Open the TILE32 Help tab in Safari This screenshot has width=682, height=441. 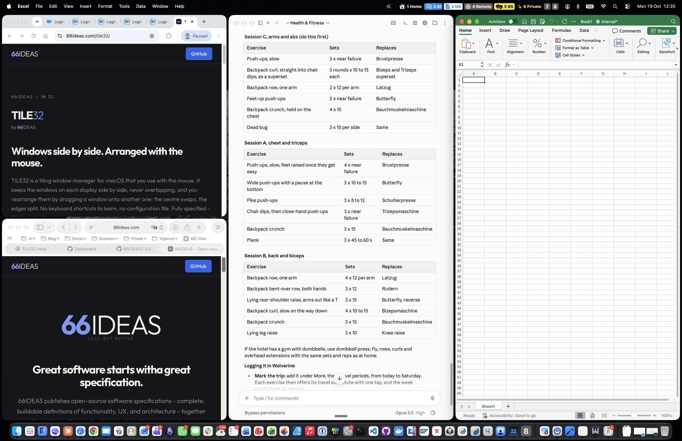[x=31, y=249]
